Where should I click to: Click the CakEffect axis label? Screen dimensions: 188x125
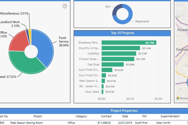[x=93, y=53]
